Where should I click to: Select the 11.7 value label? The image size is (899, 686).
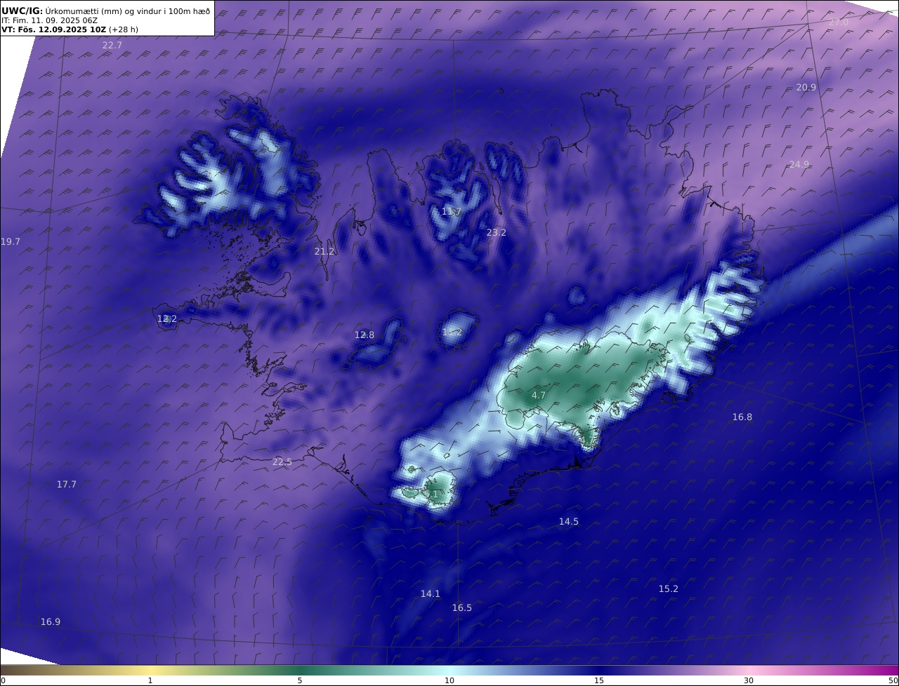click(452, 212)
